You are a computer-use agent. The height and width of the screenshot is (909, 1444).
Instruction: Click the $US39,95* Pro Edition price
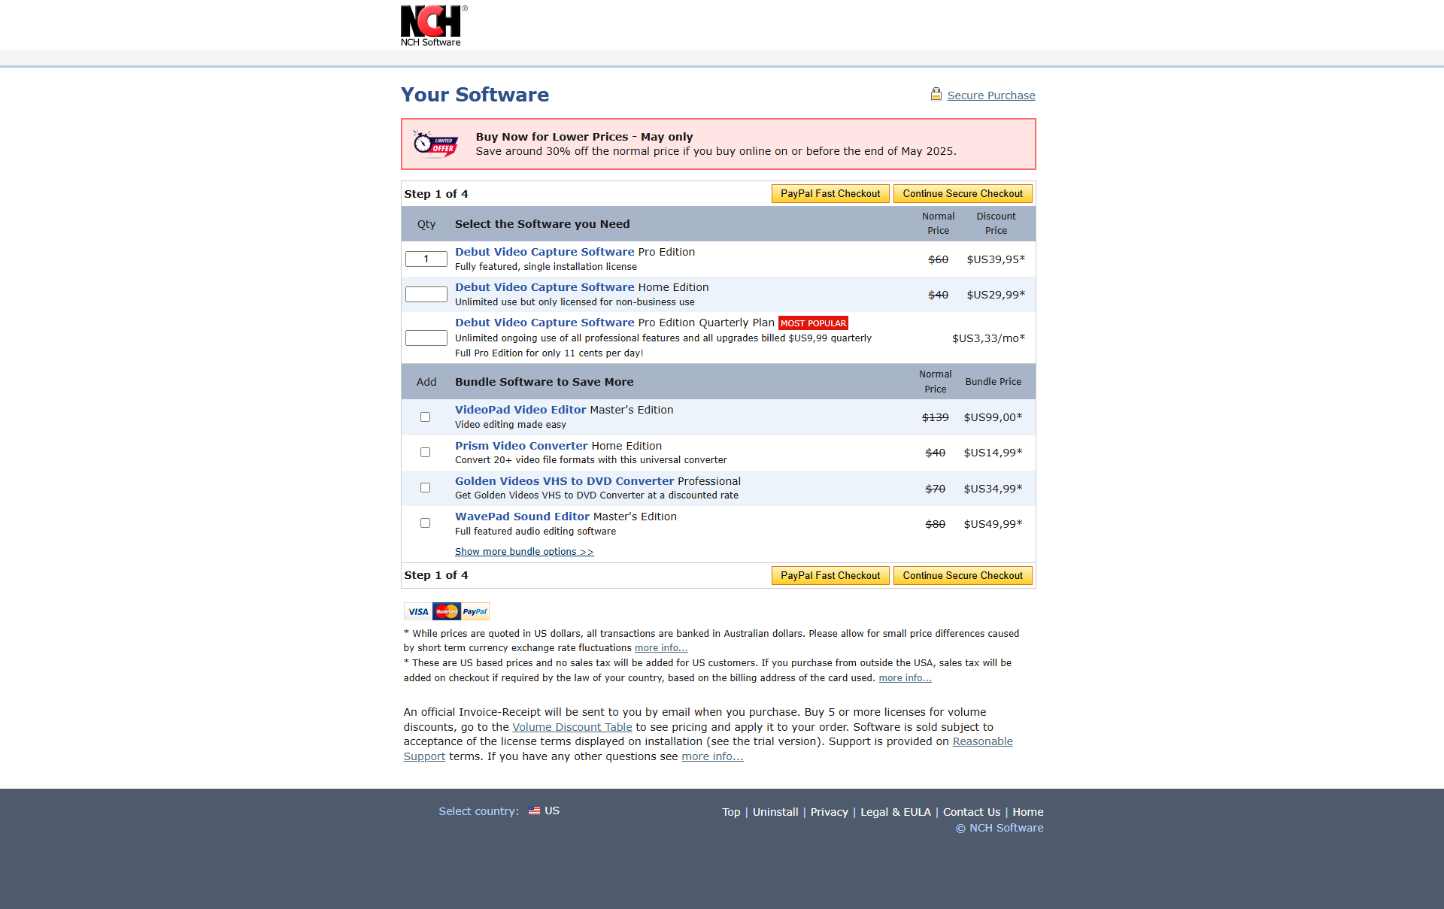pyautogui.click(x=996, y=259)
